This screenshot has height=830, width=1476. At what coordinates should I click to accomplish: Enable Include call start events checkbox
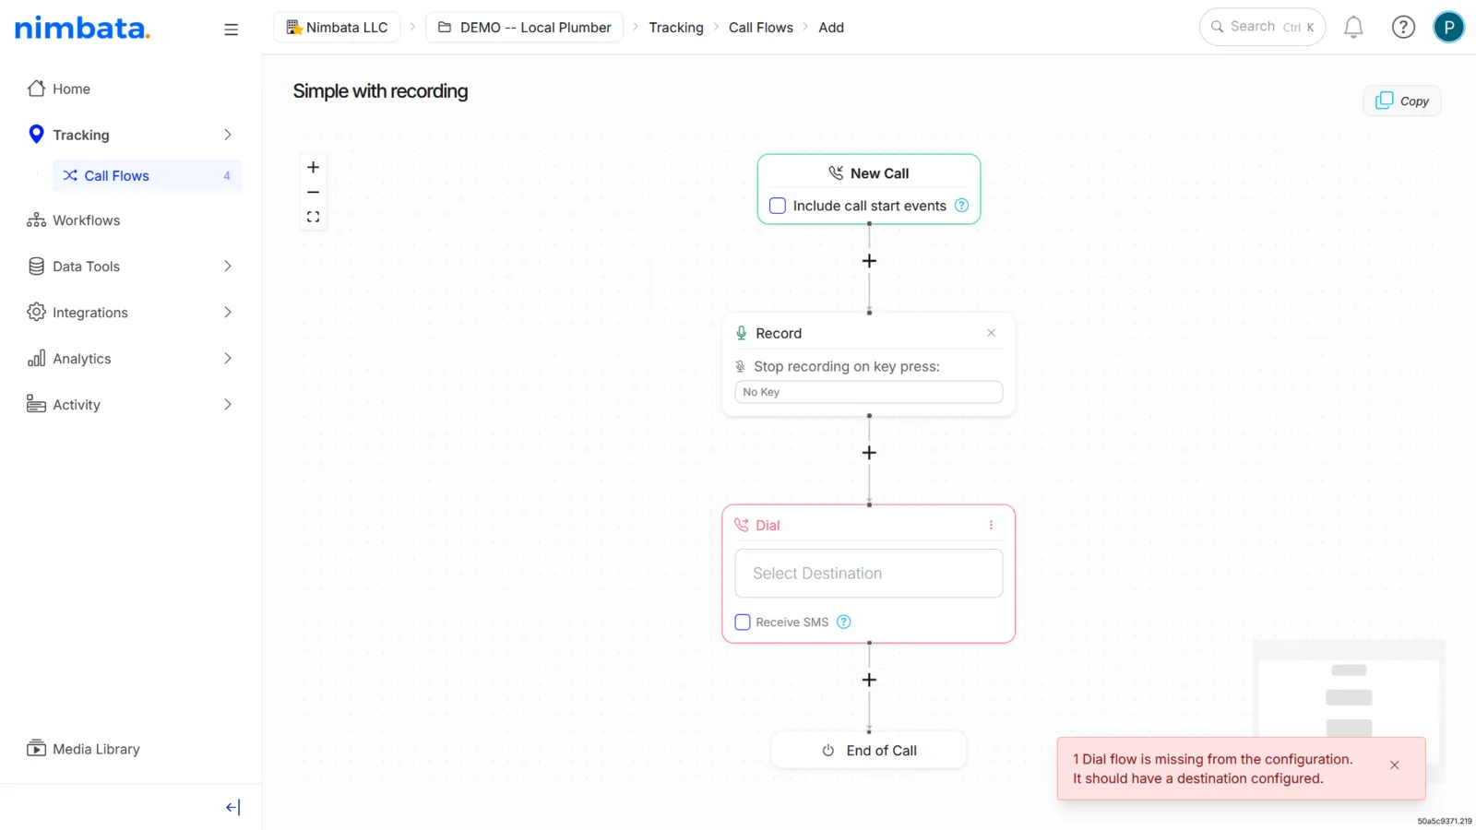pyautogui.click(x=778, y=206)
